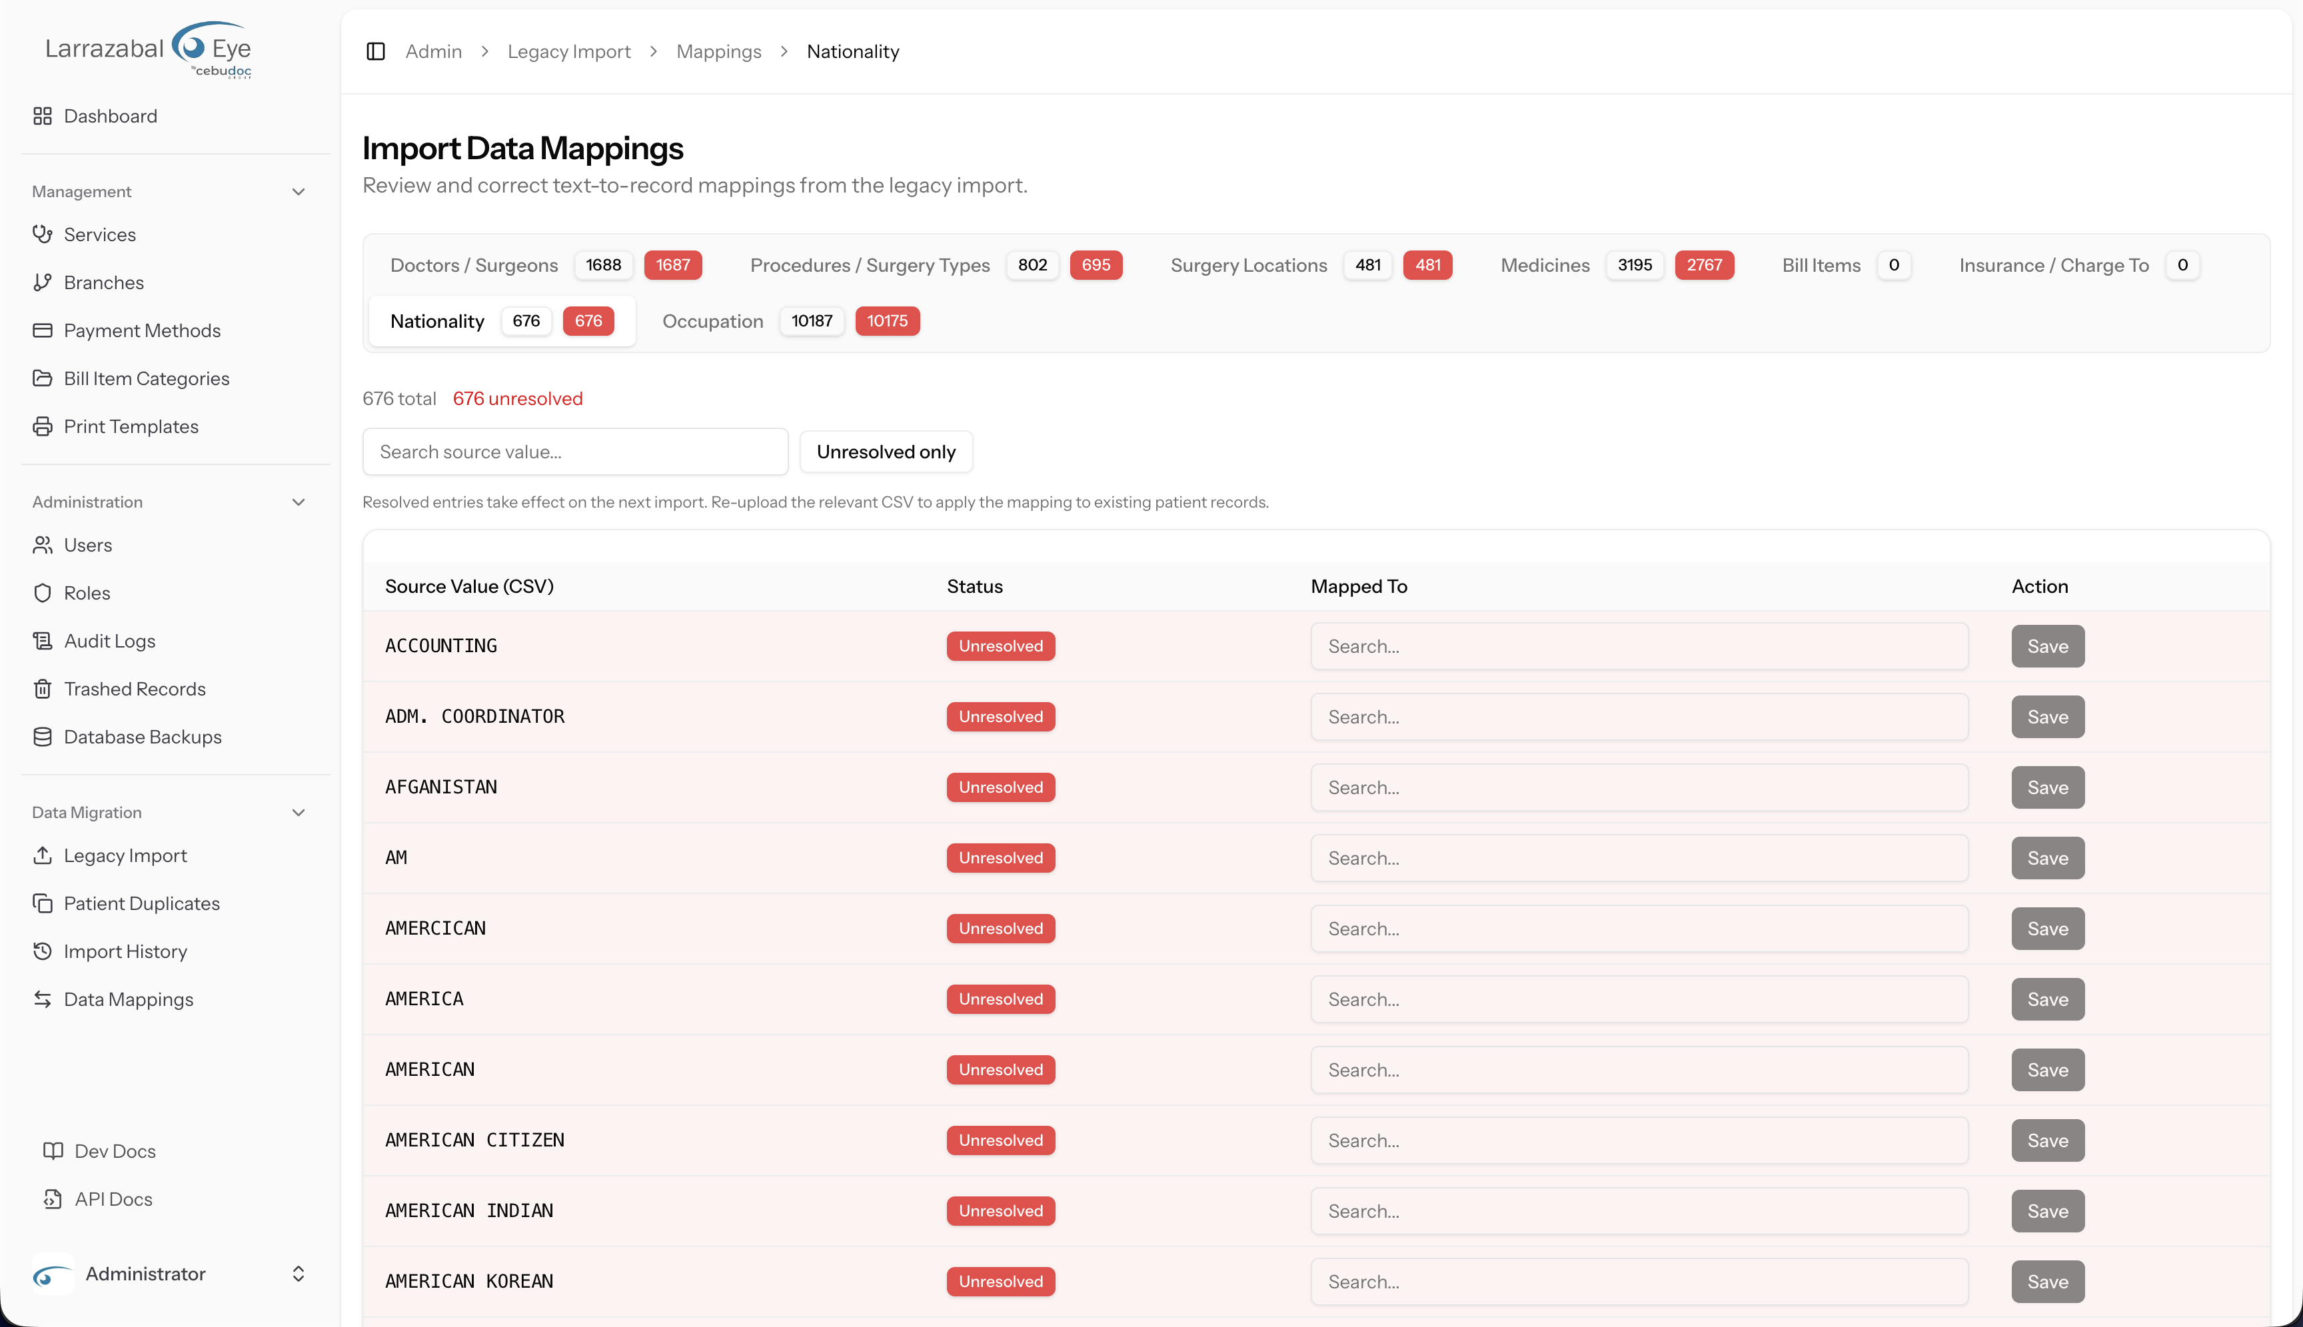The width and height of the screenshot is (2303, 1327).
Task: Click the Audit Logs scroll icon
Action: pyautogui.click(x=42, y=641)
